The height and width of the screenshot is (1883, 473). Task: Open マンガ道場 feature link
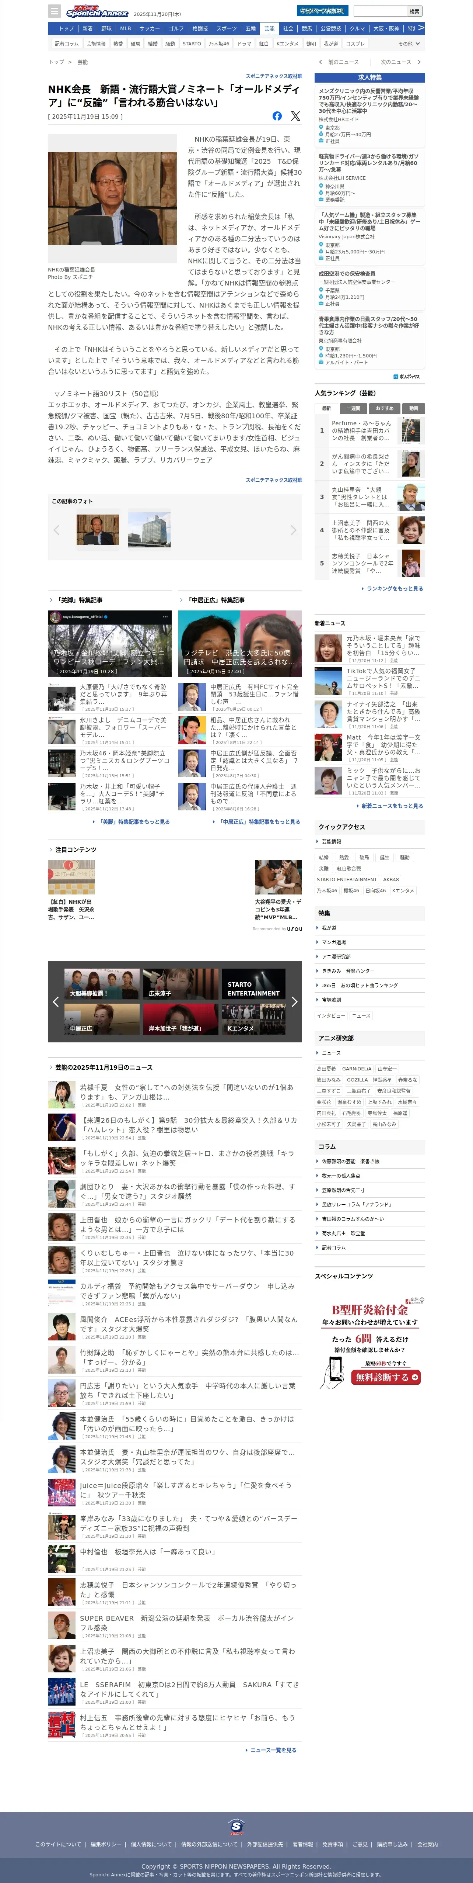tap(334, 942)
